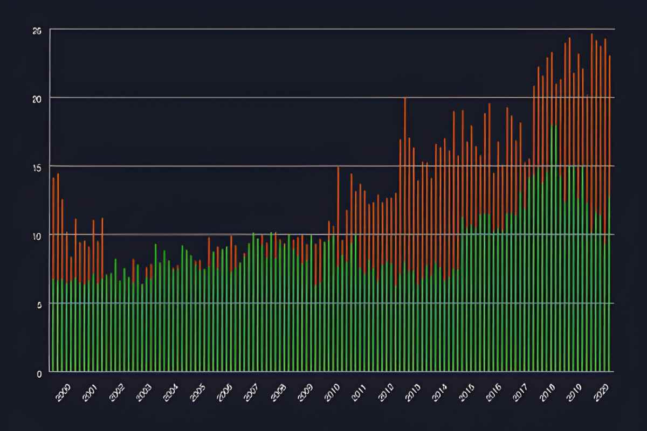Select the 2017 label on the x-axis

click(521, 391)
